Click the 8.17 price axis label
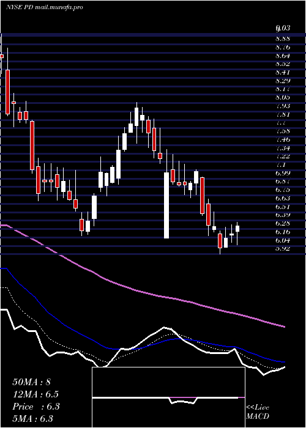Image resolution: width=306 pixels, height=428 pixels. pyautogui.click(x=283, y=89)
